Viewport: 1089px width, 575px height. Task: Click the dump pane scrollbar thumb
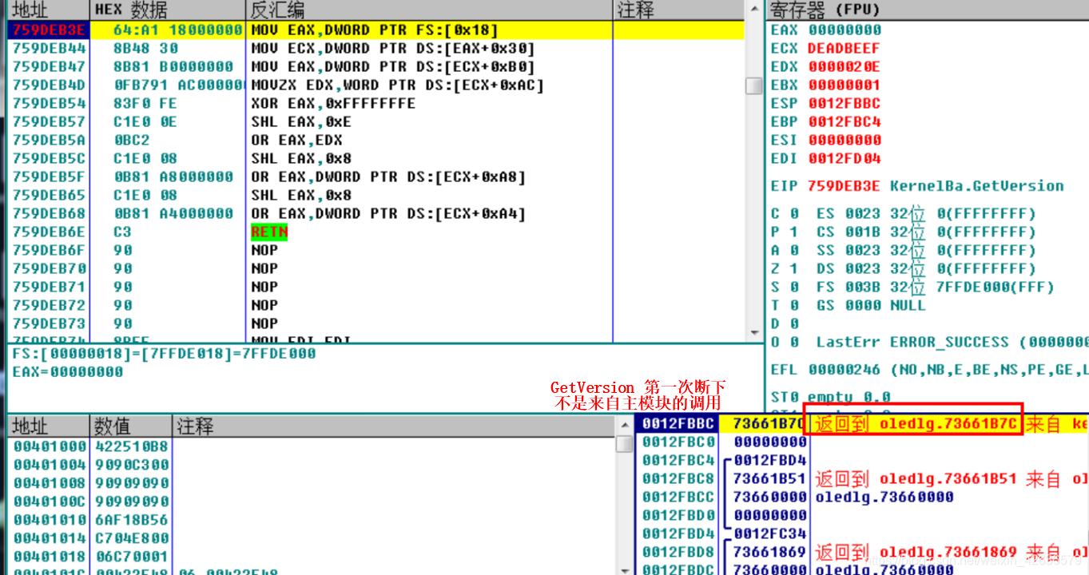(x=625, y=444)
